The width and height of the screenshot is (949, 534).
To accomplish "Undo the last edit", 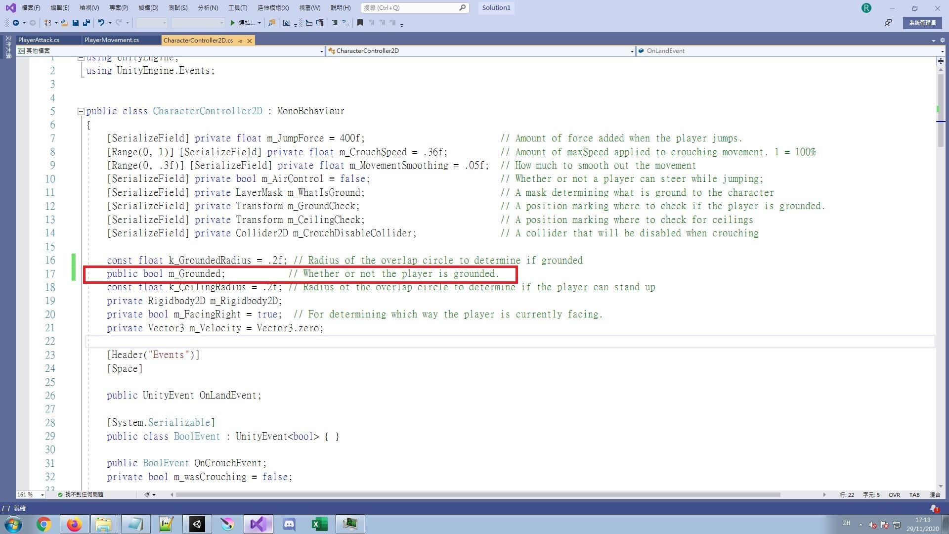I will (101, 23).
